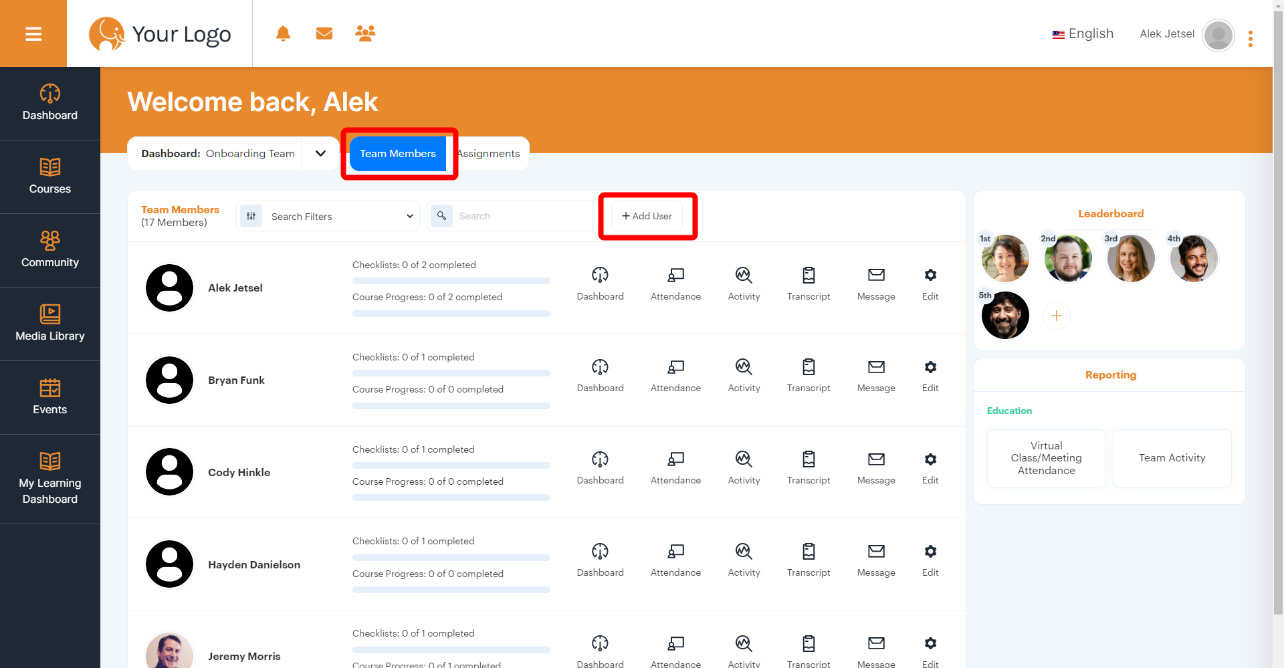Open Virtual Class/Meeting Attendance report
The height and width of the screenshot is (668, 1284).
click(1046, 458)
